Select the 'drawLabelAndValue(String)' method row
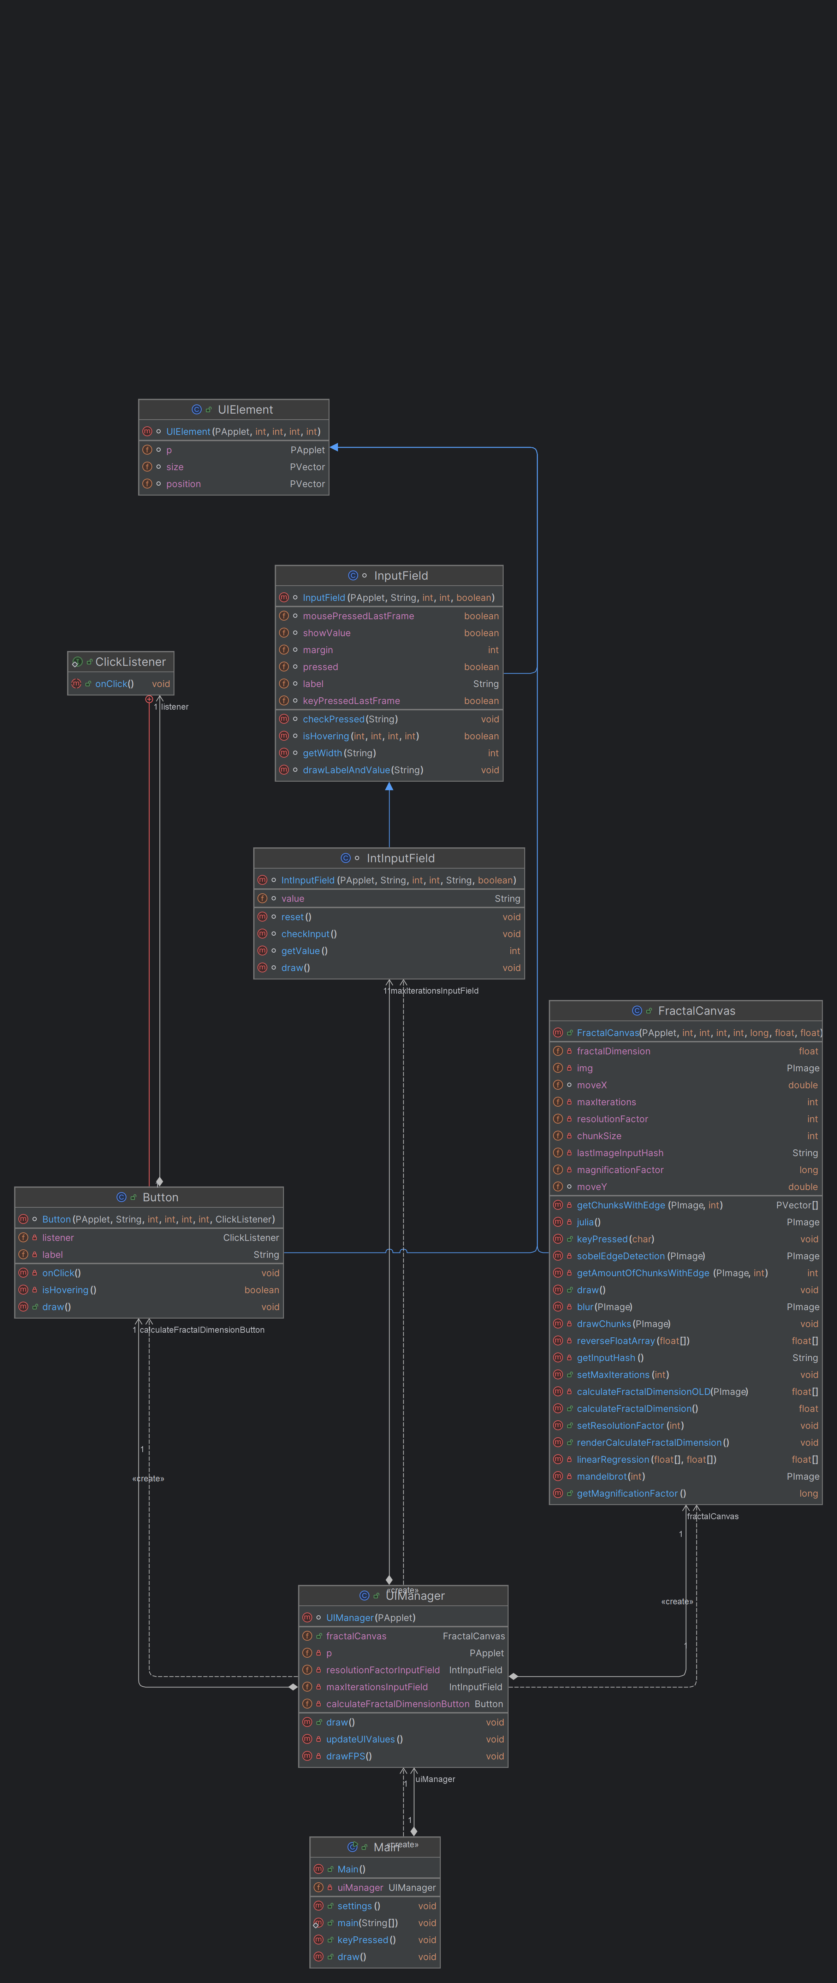Screen dimensions: 837x1983 (389, 770)
